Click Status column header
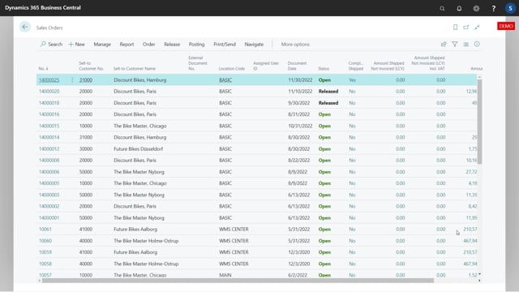 [324, 68]
